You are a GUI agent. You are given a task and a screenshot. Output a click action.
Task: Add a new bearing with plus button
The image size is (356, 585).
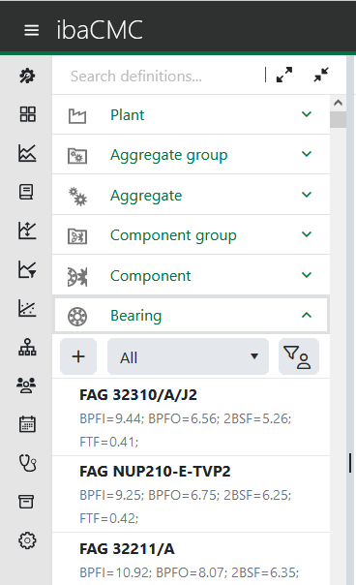78,356
